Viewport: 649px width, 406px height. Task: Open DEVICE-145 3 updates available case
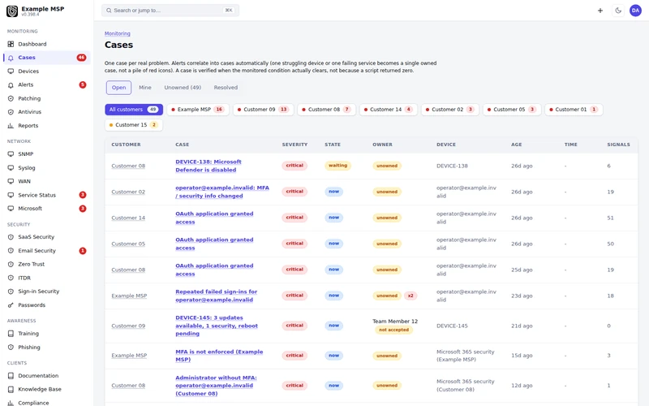click(x=217, y=326)
